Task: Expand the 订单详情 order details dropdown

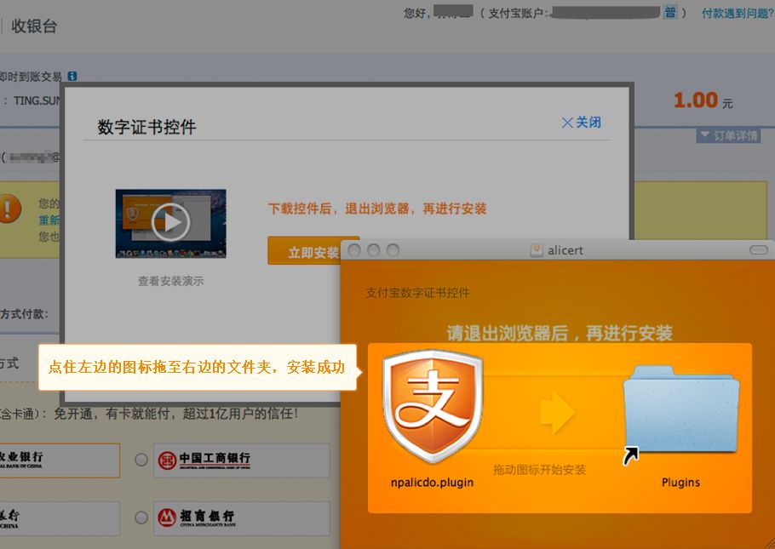Action: tap(728, 135)
